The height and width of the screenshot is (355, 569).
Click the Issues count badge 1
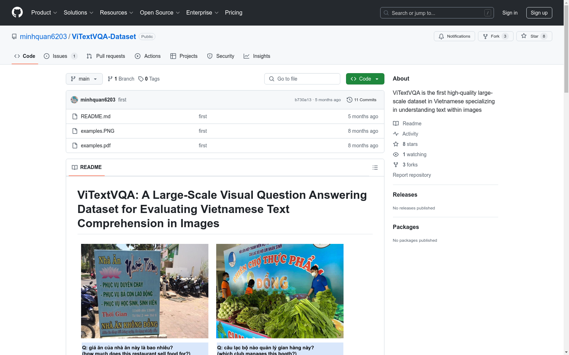pyautogui.click(x=74, y=56)
